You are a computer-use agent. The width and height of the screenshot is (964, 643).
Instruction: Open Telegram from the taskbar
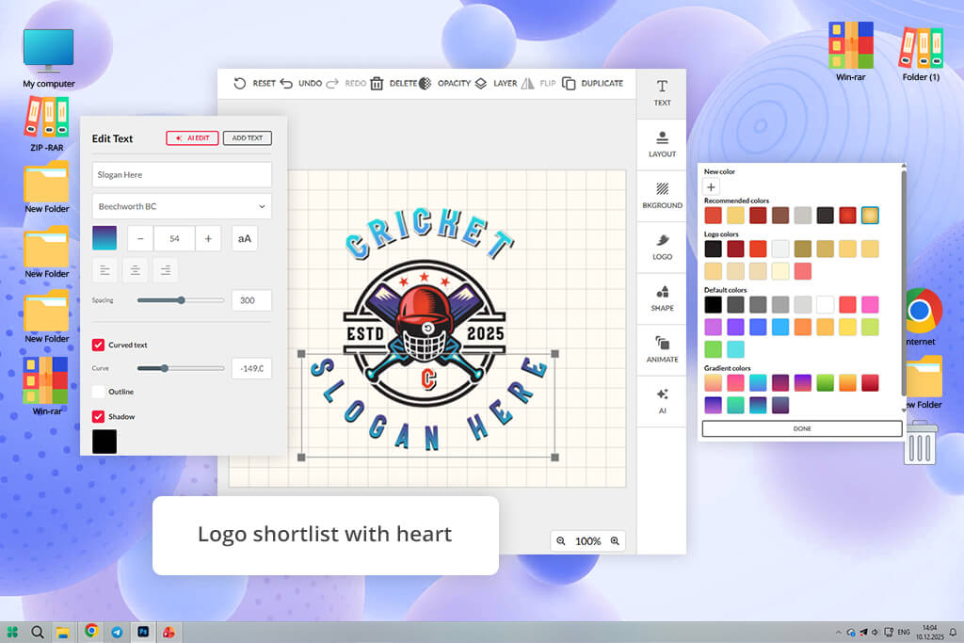117,632
